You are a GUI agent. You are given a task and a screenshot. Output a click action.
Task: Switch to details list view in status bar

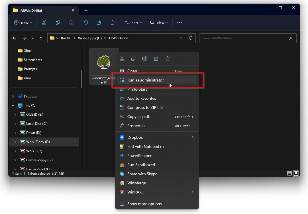[x=289, y=173]
